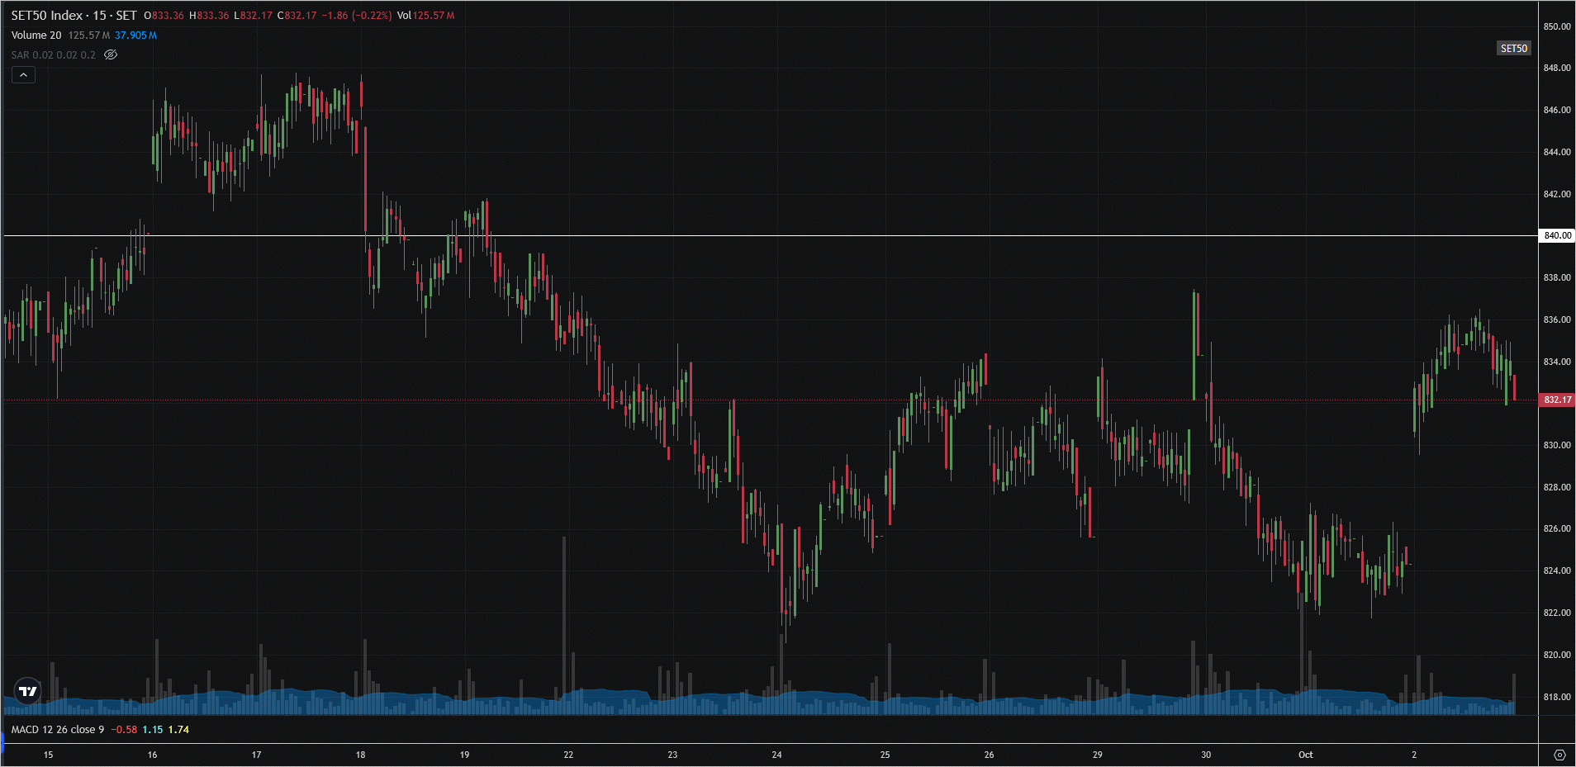Click date 18 on the time axis

pos(360,755)
